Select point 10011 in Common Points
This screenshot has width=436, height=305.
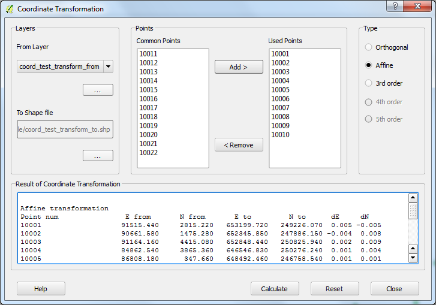point(149,54)
